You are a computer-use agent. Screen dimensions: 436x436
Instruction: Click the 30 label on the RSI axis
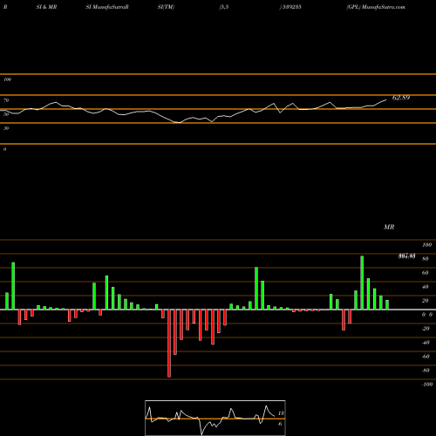coord(6,128)
